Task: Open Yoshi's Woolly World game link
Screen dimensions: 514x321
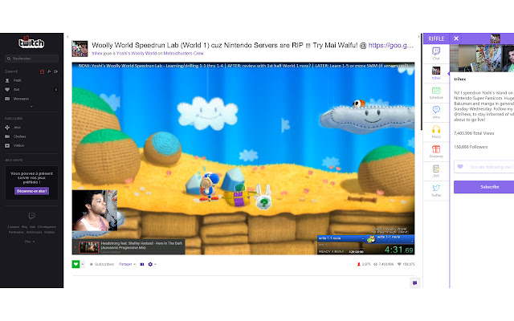Action: pyautogui.click(x=137, y=54)
